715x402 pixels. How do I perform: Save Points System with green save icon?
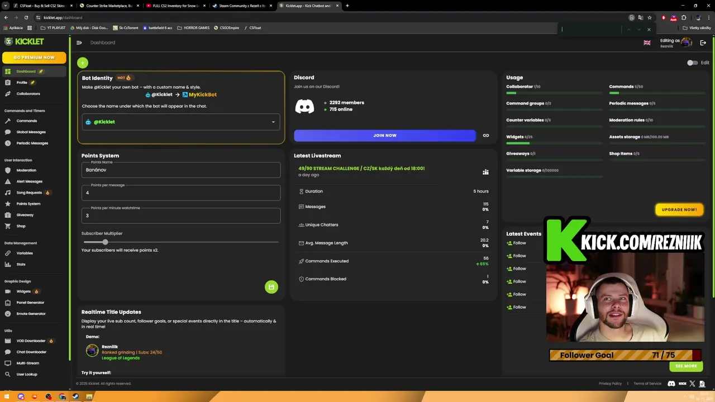(271, 287)
